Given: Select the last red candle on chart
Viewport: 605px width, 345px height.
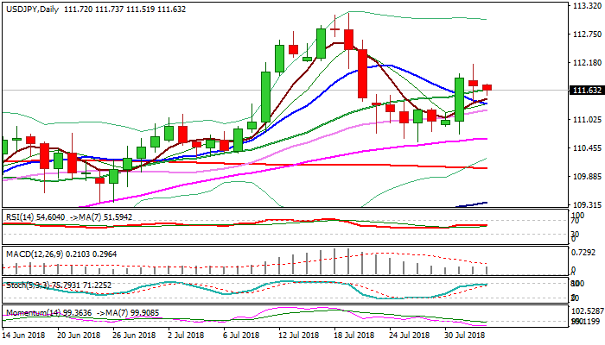Looking at the screenshot, I should click(487, 87).
